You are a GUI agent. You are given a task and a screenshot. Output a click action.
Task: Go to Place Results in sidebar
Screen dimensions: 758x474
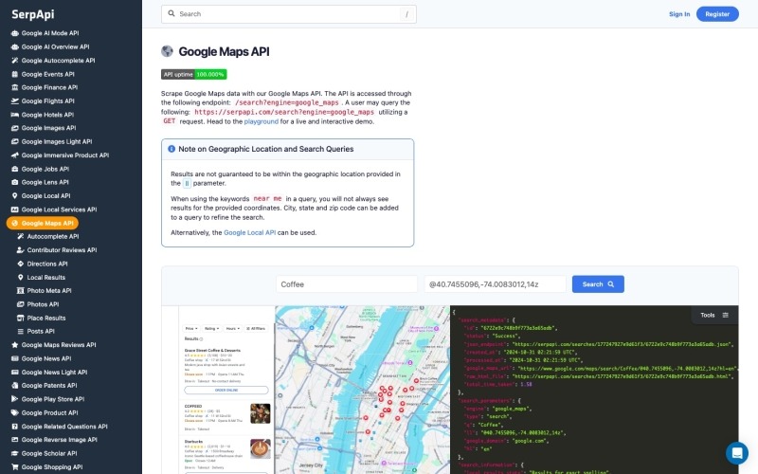coord(46,318)
